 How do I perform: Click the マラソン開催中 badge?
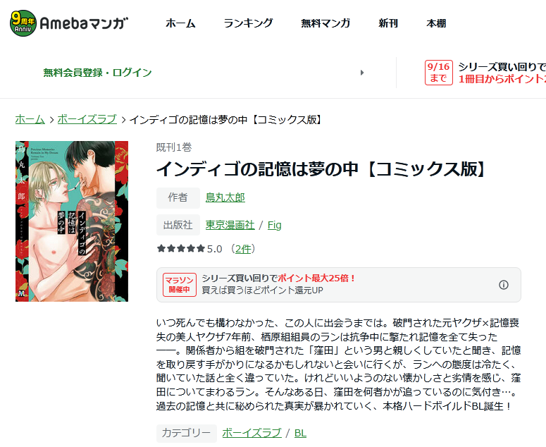click(x=180, y=285)
